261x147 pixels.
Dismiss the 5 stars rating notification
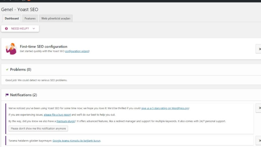[259, 108]
